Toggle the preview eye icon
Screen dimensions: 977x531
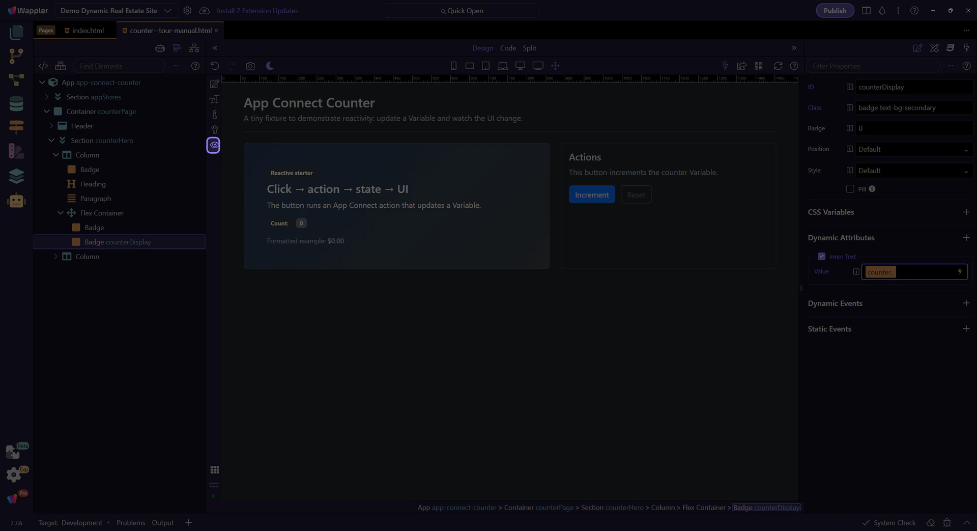point(214,145)
